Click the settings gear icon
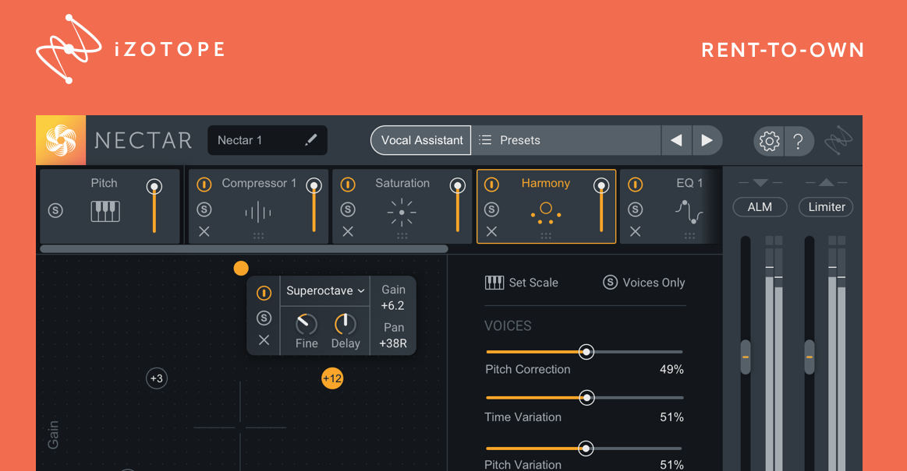 tap(769, 140)
